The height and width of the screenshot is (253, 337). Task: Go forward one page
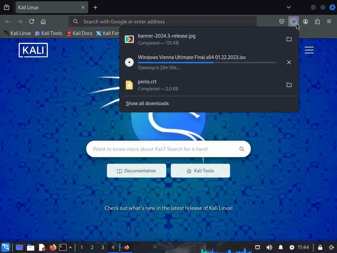coord(19,21)
